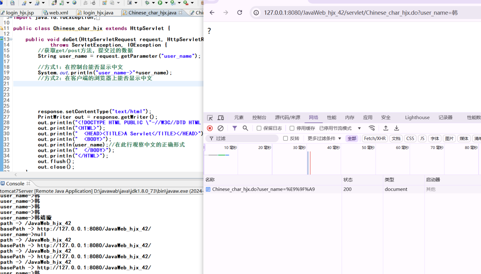Open dropdown arrow beside green Run icon
This screenshot has height=274, width=481.
166,3
